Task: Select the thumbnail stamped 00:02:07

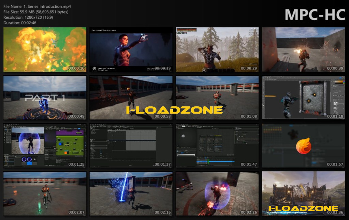Action: tap(45, 194)
